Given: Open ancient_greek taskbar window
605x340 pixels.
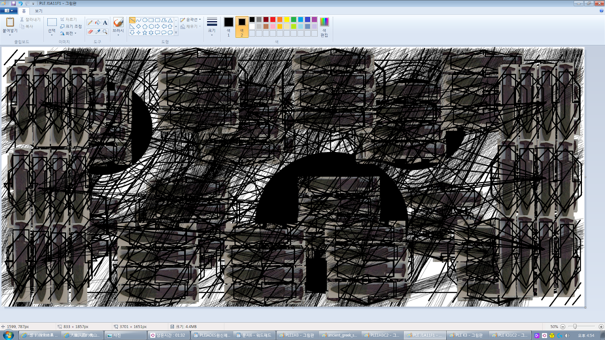Looking at the screenshot, I should (x=340, y=335).
